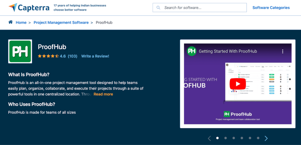301x145 pixels.
Task: Click the Getting Started With ProofHub title
Action: click(x=228, y=51)
